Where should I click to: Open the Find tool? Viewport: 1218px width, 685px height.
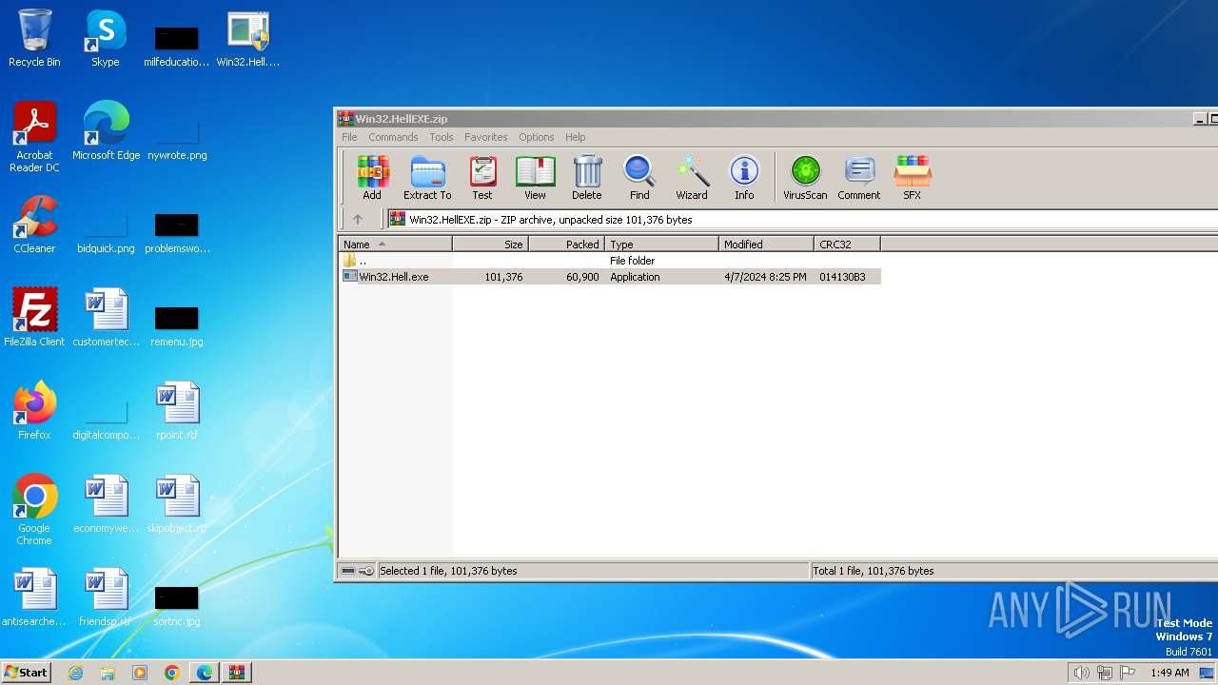pos(639,178)
